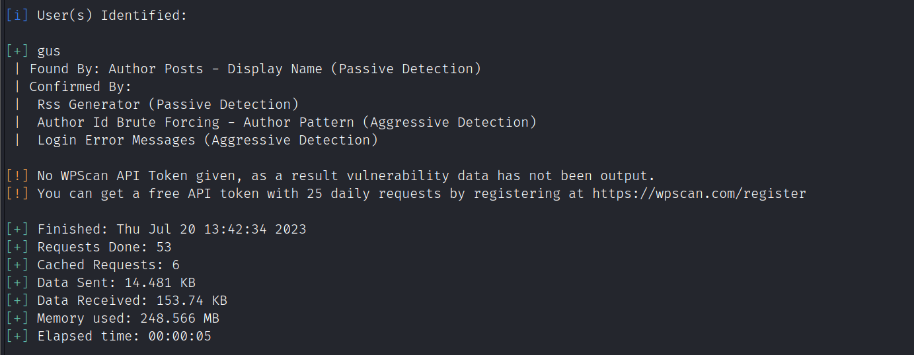
Task: Click the [+] marker beside gus
Action: [17, 51]
